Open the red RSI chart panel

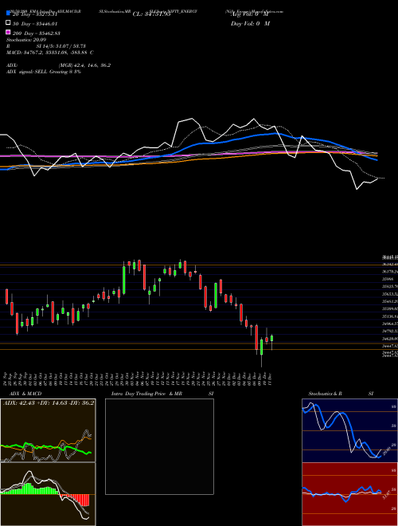pos(349,494)
